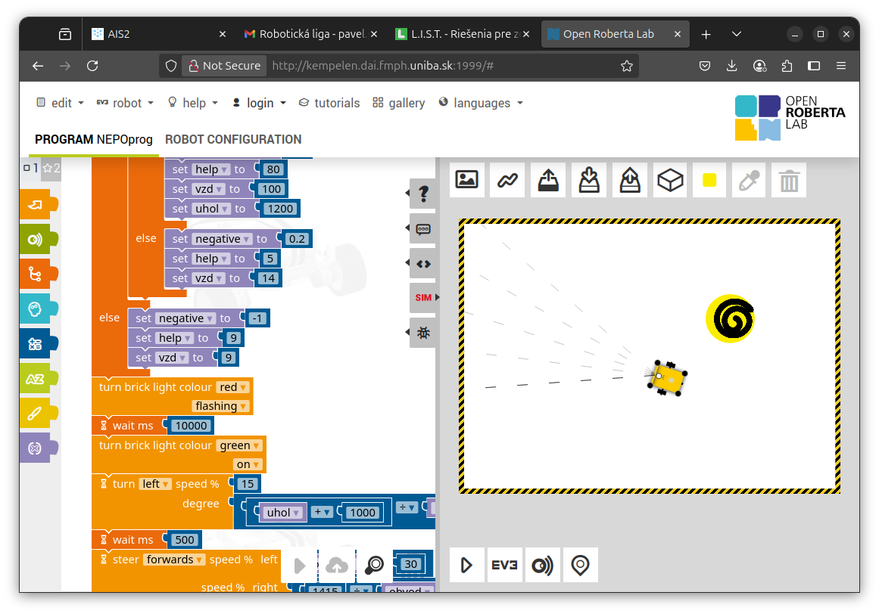Toggle the SIM simulation panel tab
Screen dimensions: 879x614
(x=423, y=298)
